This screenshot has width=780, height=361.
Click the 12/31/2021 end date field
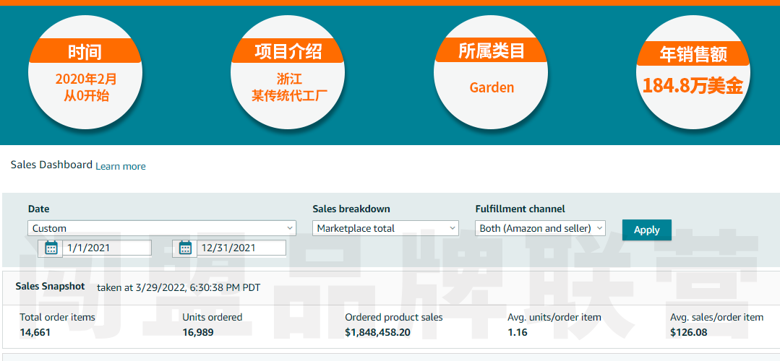coord(241,248)
